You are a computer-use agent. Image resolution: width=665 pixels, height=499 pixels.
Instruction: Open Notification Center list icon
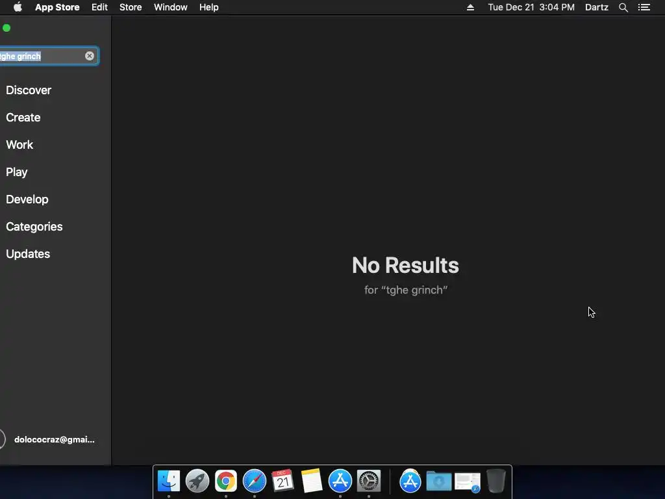644,7
